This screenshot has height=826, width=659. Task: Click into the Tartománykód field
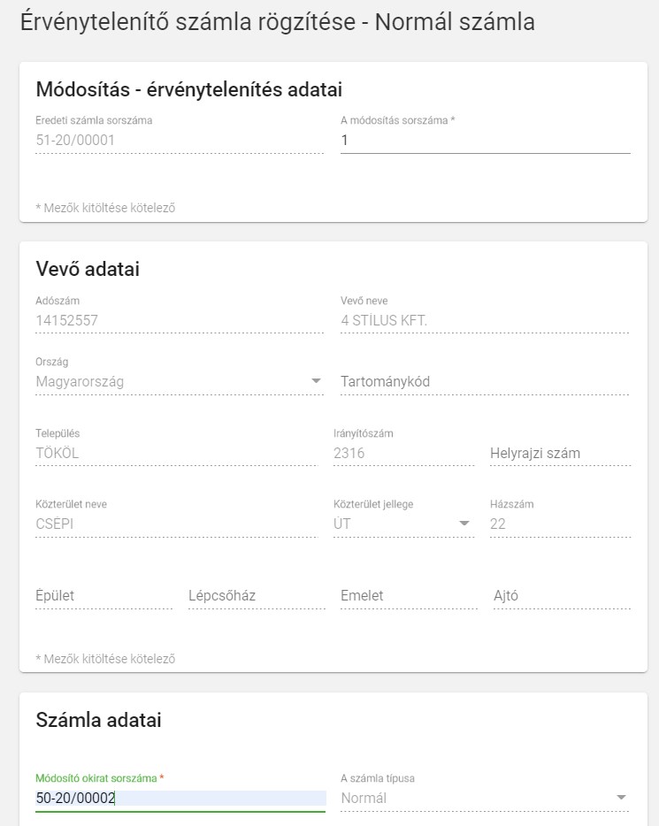pos(485,382)
